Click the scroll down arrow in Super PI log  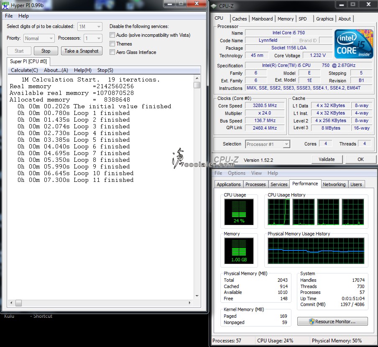click(197, 296)
